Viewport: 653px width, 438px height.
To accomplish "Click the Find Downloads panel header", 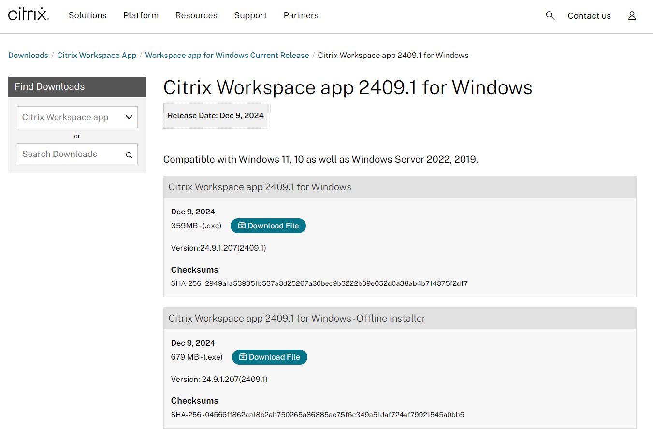I will pyautogui.click(x=77, y=86).
